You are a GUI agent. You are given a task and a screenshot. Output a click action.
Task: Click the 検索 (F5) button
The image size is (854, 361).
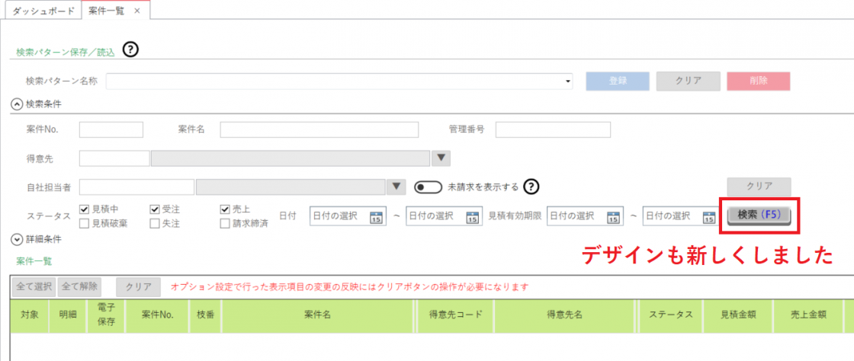pos(759,216)
